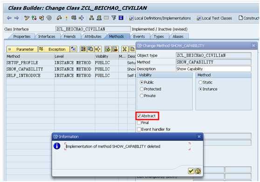
Task: Click the scissors cut icon above the method list
Action: point(124,49)
